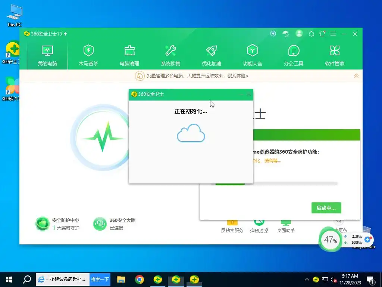The height and width of the screenshot is (287, 382).
Task: Click the network tray icon
Action: [325, 280]
